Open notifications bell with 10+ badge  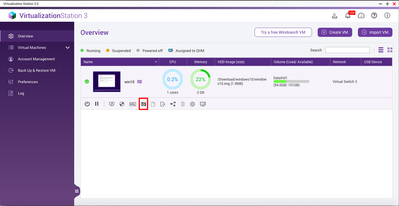[348, 16]
